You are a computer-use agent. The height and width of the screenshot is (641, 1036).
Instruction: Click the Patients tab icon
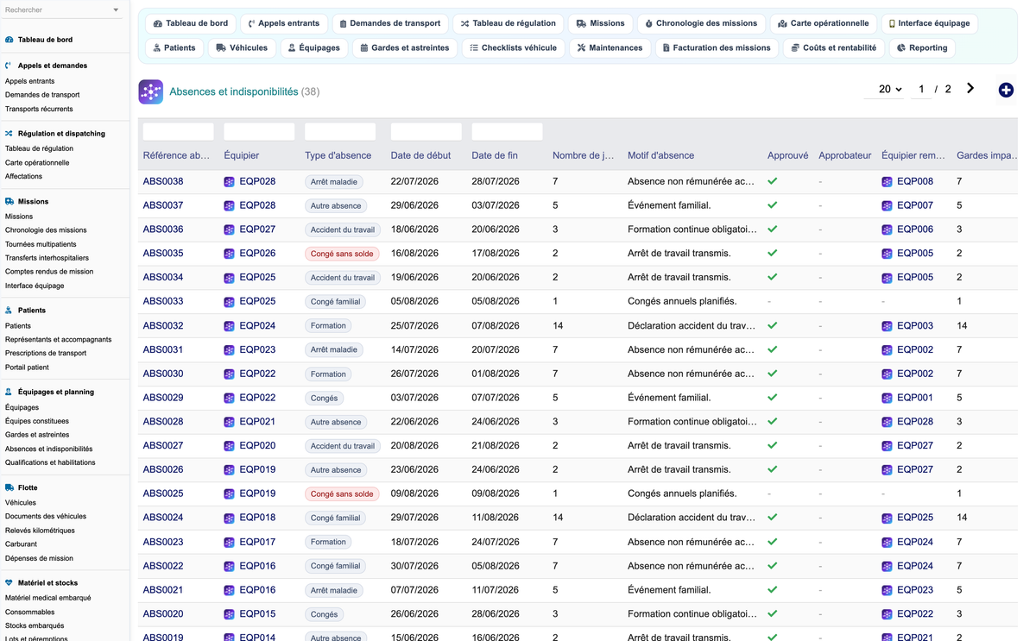pos(156,48)
